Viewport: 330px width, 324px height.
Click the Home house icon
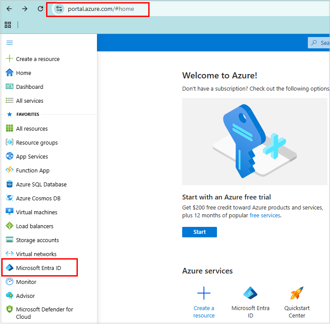[10, 73]
